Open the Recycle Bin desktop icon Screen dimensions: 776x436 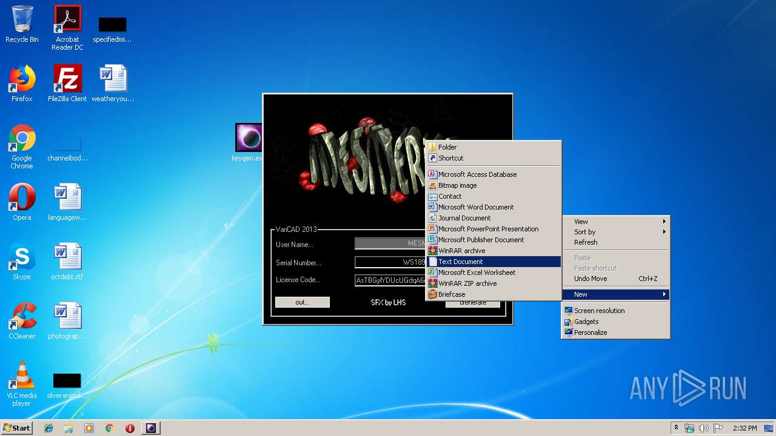coord(22,24)
